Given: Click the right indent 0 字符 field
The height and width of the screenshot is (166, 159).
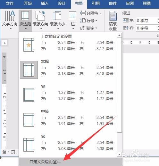Looking at the screenshot, I should coord(147,28).
